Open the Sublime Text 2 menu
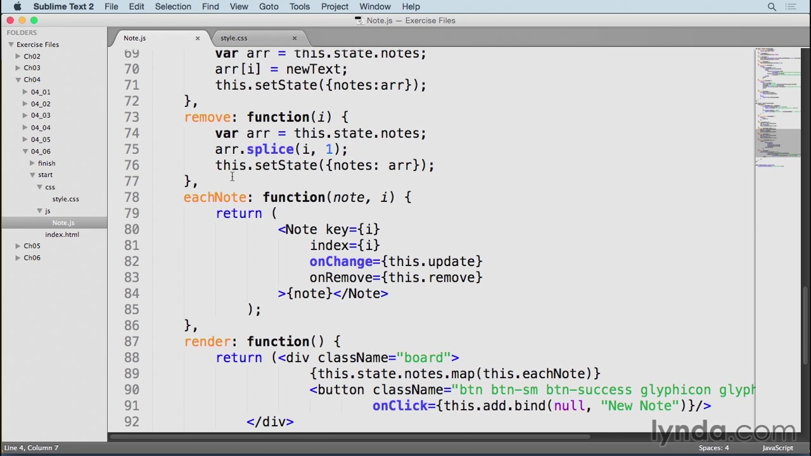The height and width of the screenshot is (456, 811). [63, 6]
